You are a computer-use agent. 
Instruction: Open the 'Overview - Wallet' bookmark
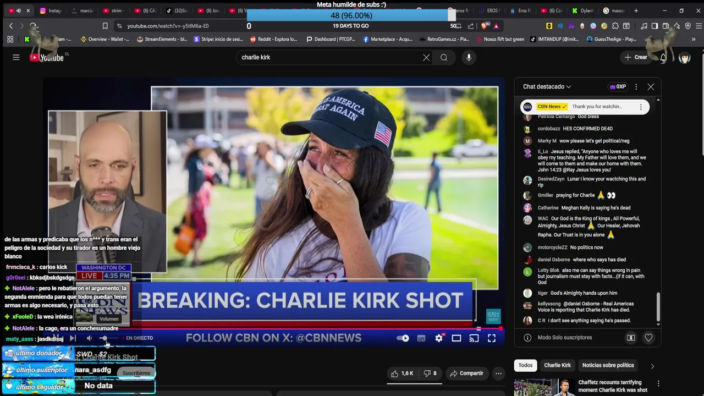(105, 39)
